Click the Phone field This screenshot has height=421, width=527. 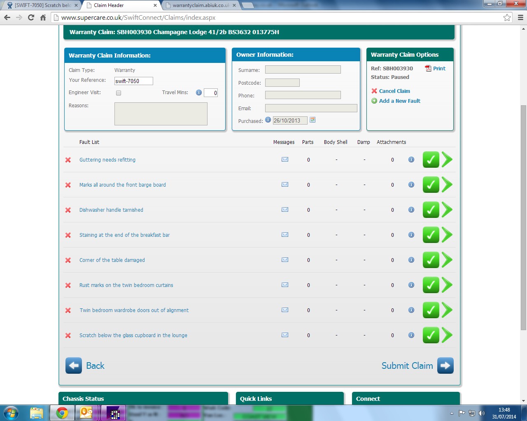pos(303,95)
